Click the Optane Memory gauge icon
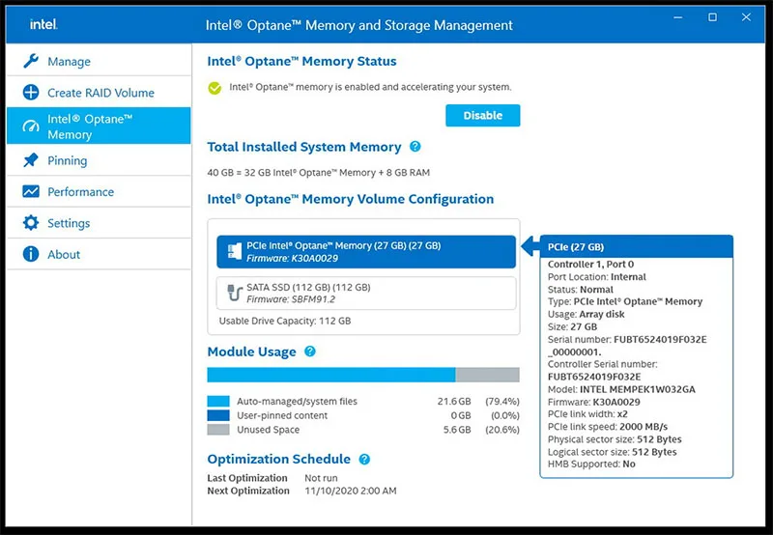The width and height of the screenshot is (773, 535). point(31,127)
